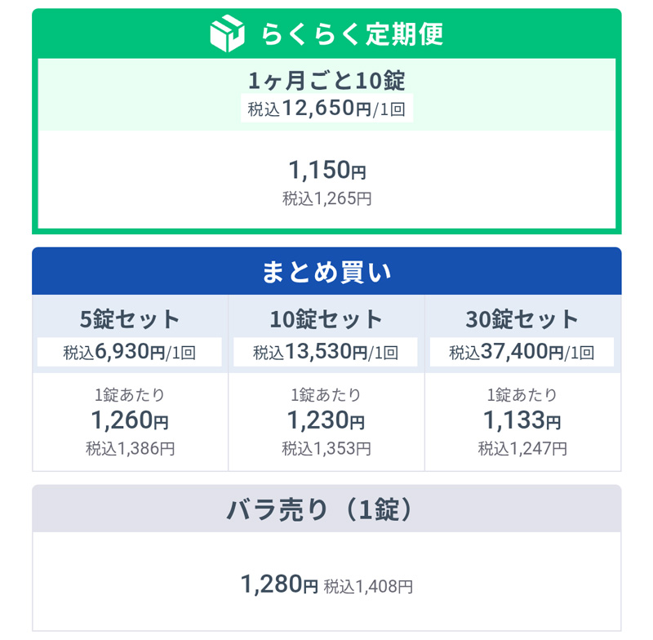Image resolution: width=653 pixels, height=640 pixels.
Task: Click the 税込12,650円/1回 price label
Action: pyautogui.click(x=326, y=109)
